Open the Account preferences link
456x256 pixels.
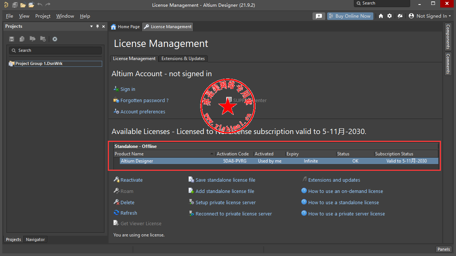pyautogui.click(x=143, y=111)
